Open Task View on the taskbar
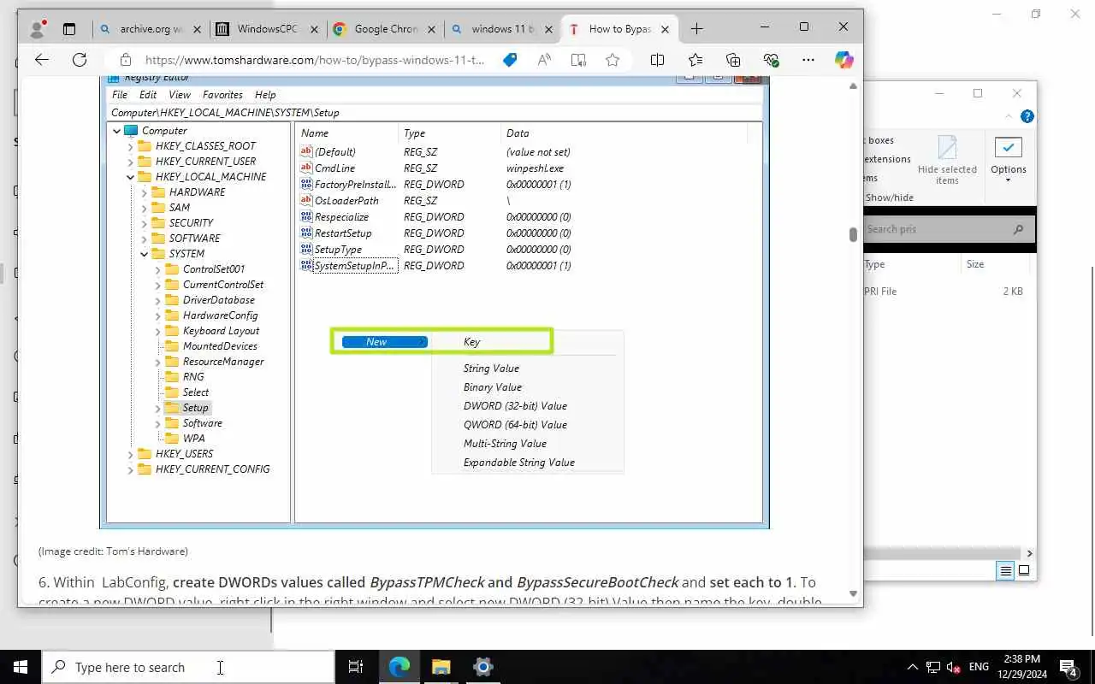The image size is (1095, 684). [x=356, y=667]
